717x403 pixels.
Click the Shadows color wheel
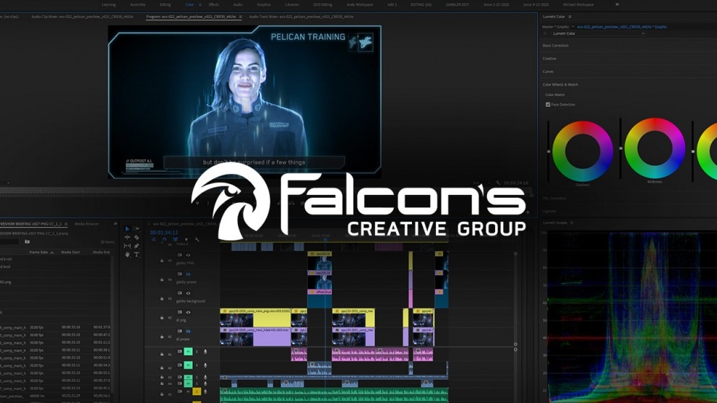[x=582, y=151]
